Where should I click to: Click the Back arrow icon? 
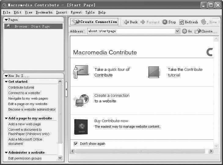click(126, 22)
